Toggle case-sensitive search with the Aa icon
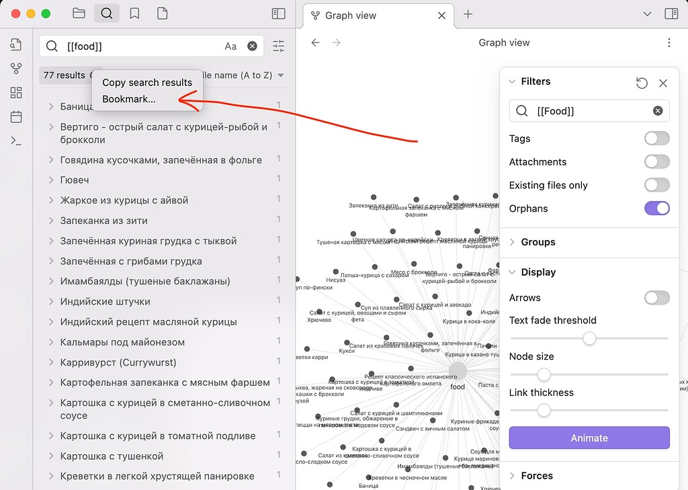 coord(231,45)
